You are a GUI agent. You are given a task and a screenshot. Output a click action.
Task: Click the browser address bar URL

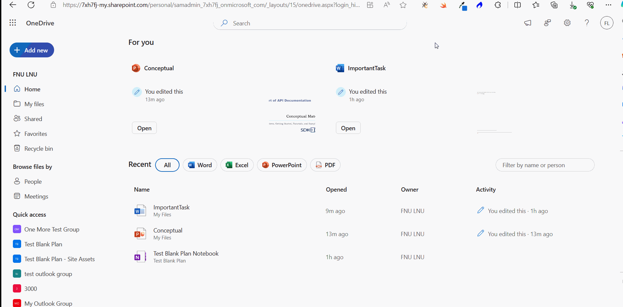[x=211, y=5]
